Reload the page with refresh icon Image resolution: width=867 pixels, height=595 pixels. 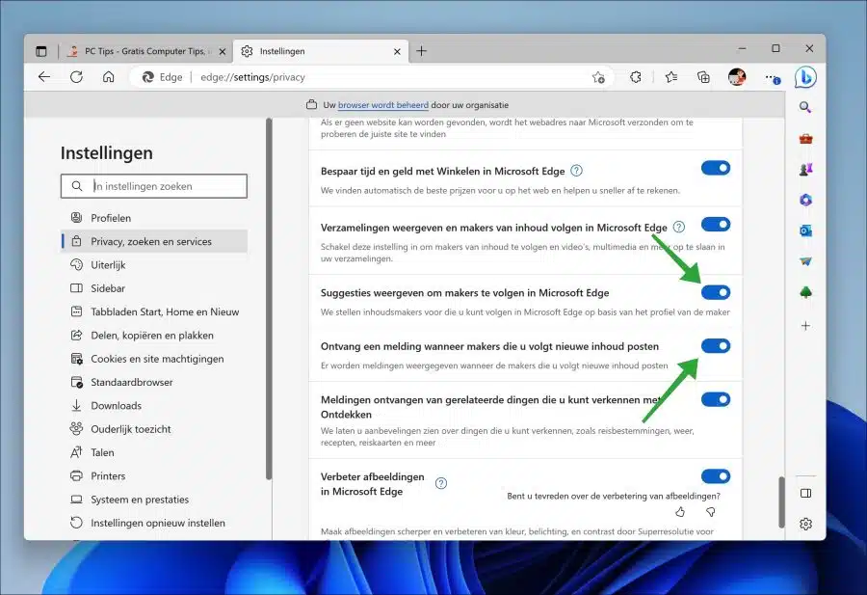point(76,77)
